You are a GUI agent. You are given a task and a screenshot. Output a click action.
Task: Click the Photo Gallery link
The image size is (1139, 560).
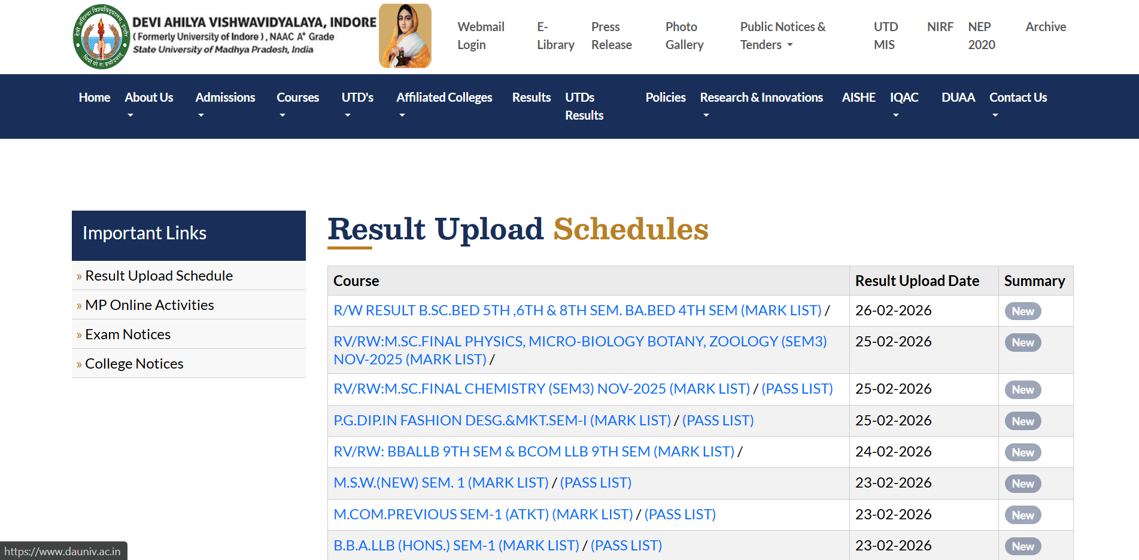point(683,36)
